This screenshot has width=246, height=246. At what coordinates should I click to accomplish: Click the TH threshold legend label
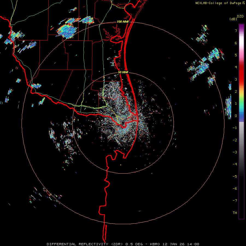click(235, 213)
